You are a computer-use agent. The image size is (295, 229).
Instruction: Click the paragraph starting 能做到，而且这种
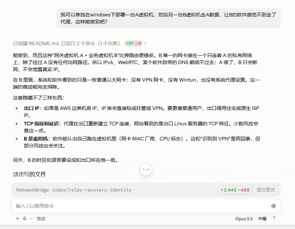(x=135, y=62)
